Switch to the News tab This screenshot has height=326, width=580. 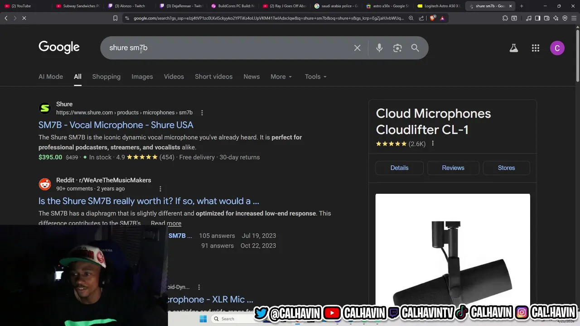[x=251, y=77]
